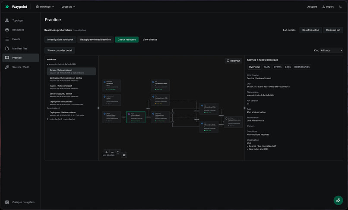Click '25m at observation' age value
The image size is (348, 210).
(256, 112)
